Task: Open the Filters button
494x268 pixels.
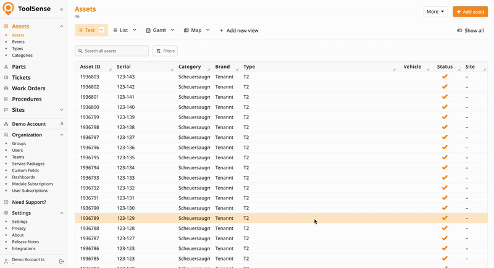Action: click(165, 51)
